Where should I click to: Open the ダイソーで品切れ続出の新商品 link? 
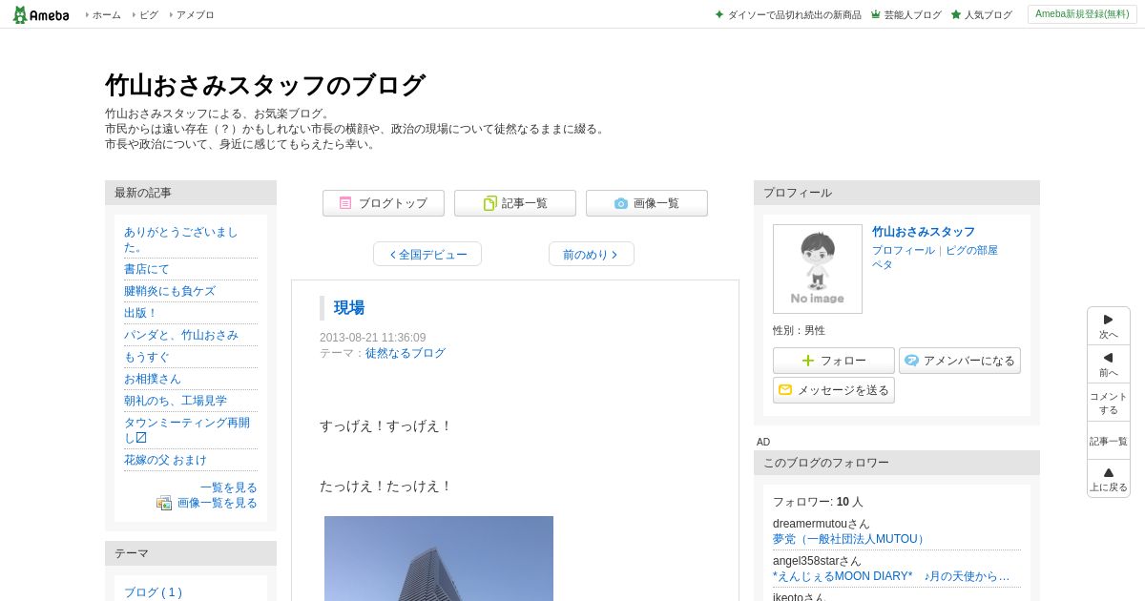(794, 15)
